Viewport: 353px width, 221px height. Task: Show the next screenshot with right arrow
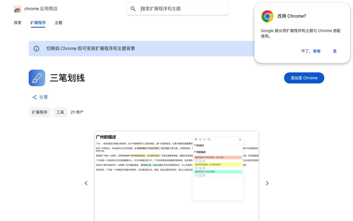pos(267,183)
